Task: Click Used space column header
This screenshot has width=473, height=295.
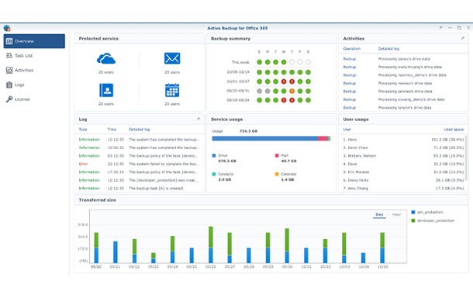Action: tap(454, 129)
